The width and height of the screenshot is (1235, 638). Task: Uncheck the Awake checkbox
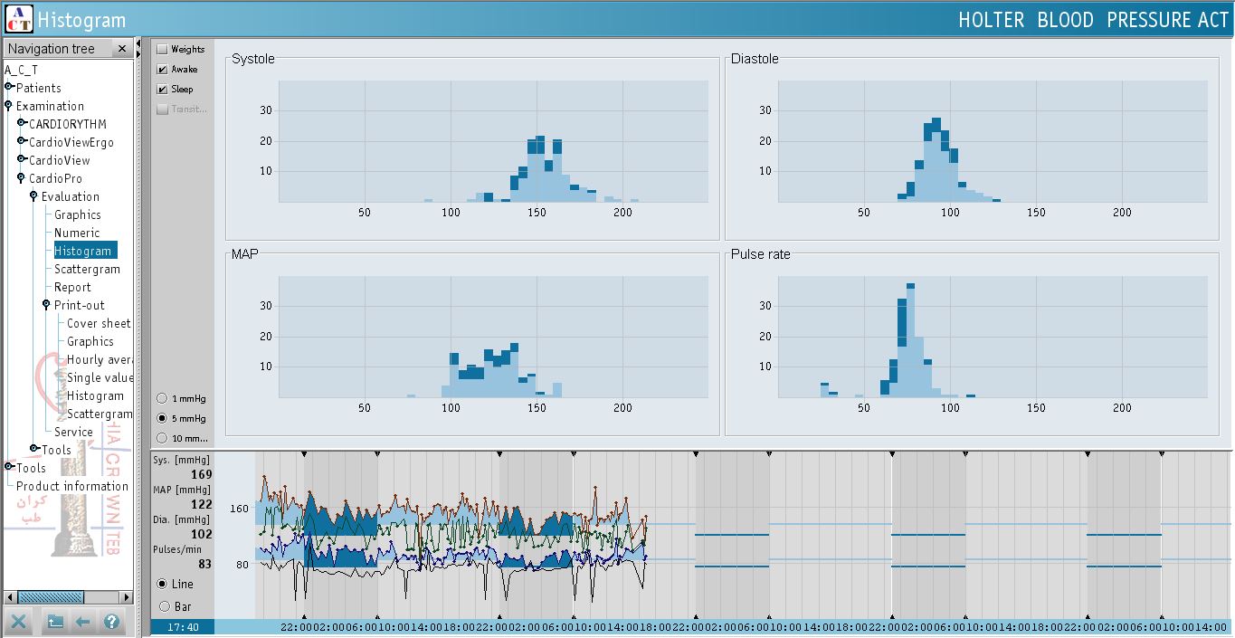point(163,70)
